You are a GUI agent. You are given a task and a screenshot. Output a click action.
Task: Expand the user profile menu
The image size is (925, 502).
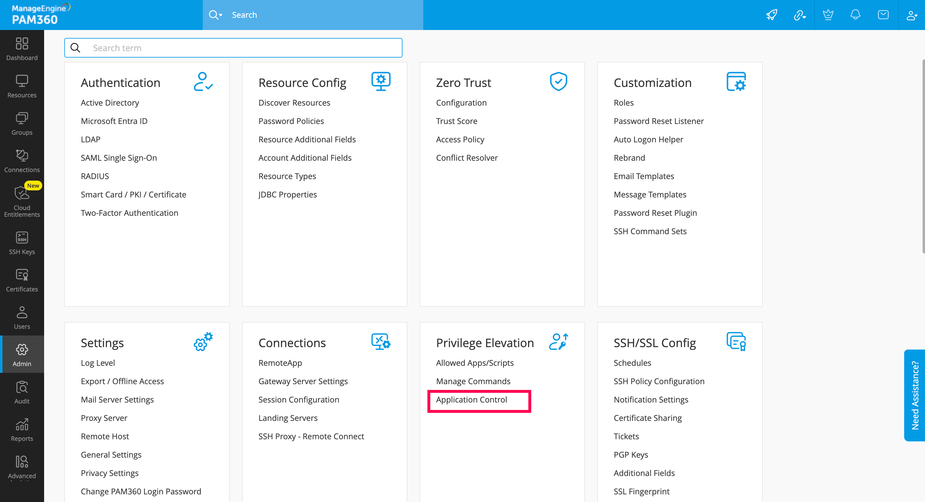tap(911, 15)
